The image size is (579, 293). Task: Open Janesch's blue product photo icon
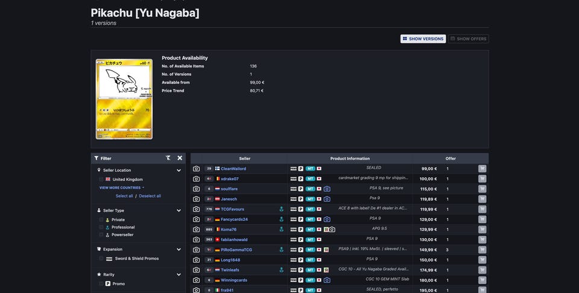pos(327,200)
